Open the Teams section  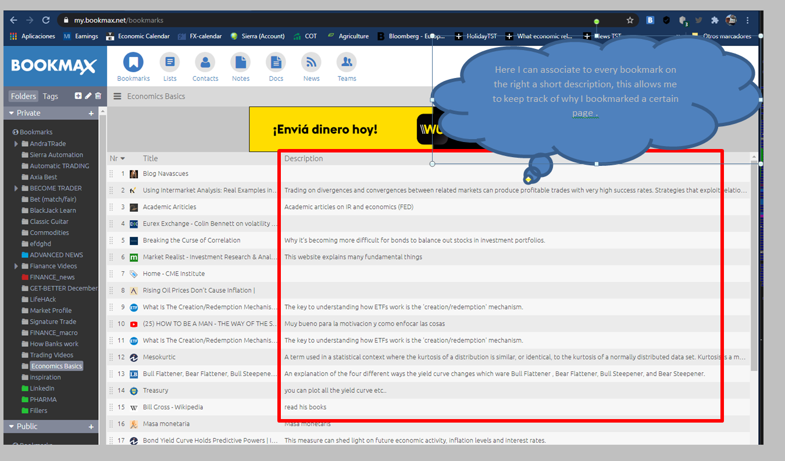pyautogui.click(x=347, y=62)
